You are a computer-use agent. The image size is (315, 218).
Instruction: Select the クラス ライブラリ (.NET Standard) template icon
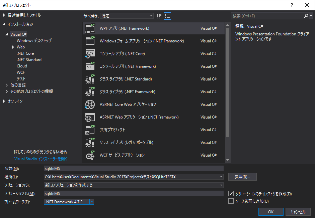click(x=90, y=79)
